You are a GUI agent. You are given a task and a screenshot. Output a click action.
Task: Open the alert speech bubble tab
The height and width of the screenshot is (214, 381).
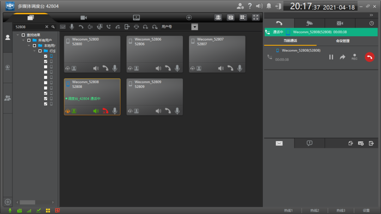coord(309,143)
